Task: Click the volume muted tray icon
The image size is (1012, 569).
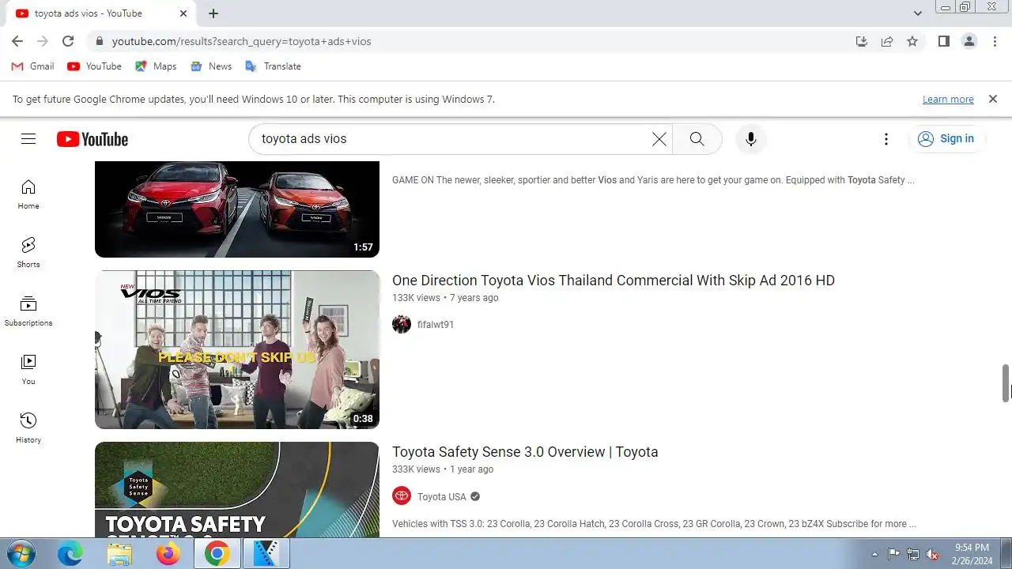Action: [x=933, y=554]
